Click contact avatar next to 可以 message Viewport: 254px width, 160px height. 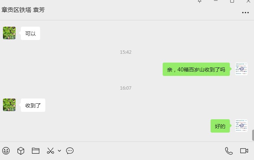[9, 33]
